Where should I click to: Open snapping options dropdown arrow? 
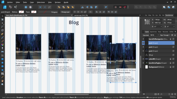(128, 7)
